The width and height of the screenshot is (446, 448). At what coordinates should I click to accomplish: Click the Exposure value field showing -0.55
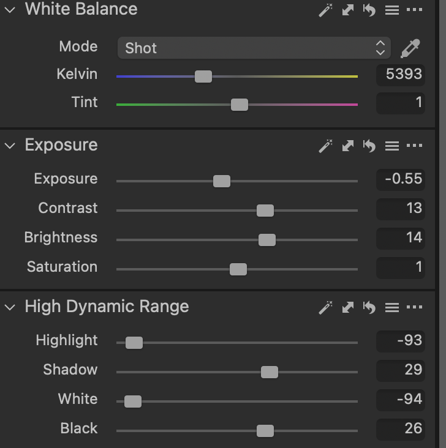tap(401, 179)
